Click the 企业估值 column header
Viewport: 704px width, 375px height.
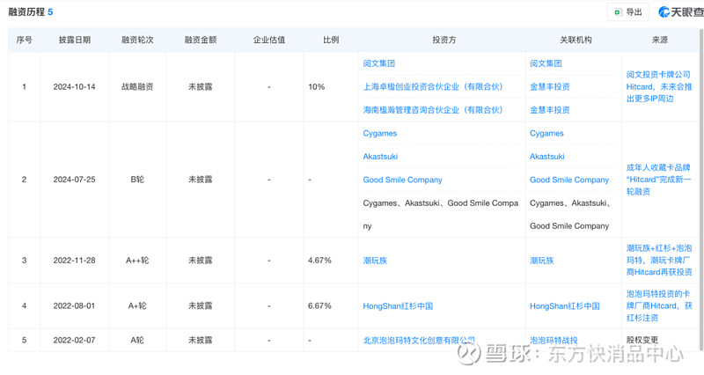coord(269,40)
